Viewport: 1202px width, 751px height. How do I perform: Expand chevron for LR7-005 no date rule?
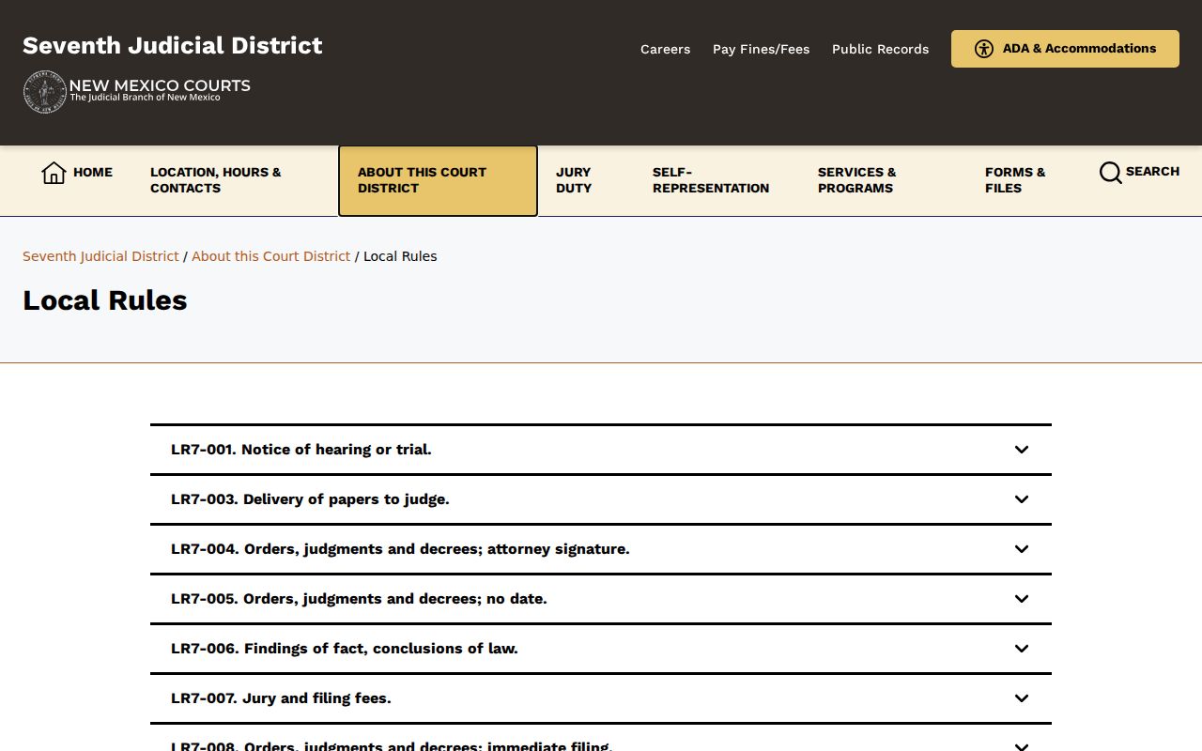[1022, 599]
